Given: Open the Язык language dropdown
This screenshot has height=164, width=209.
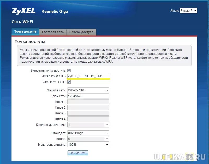Looking at the screenshot, I should coord(188,11).
